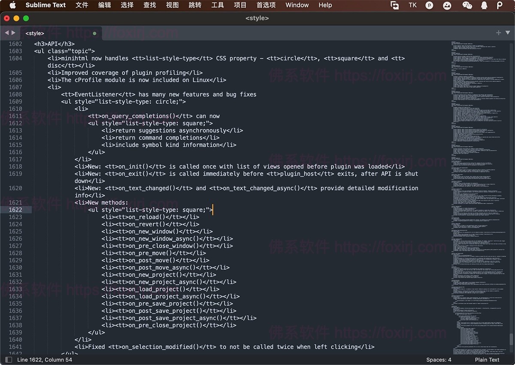Click the tab history forward arrow

14,33
